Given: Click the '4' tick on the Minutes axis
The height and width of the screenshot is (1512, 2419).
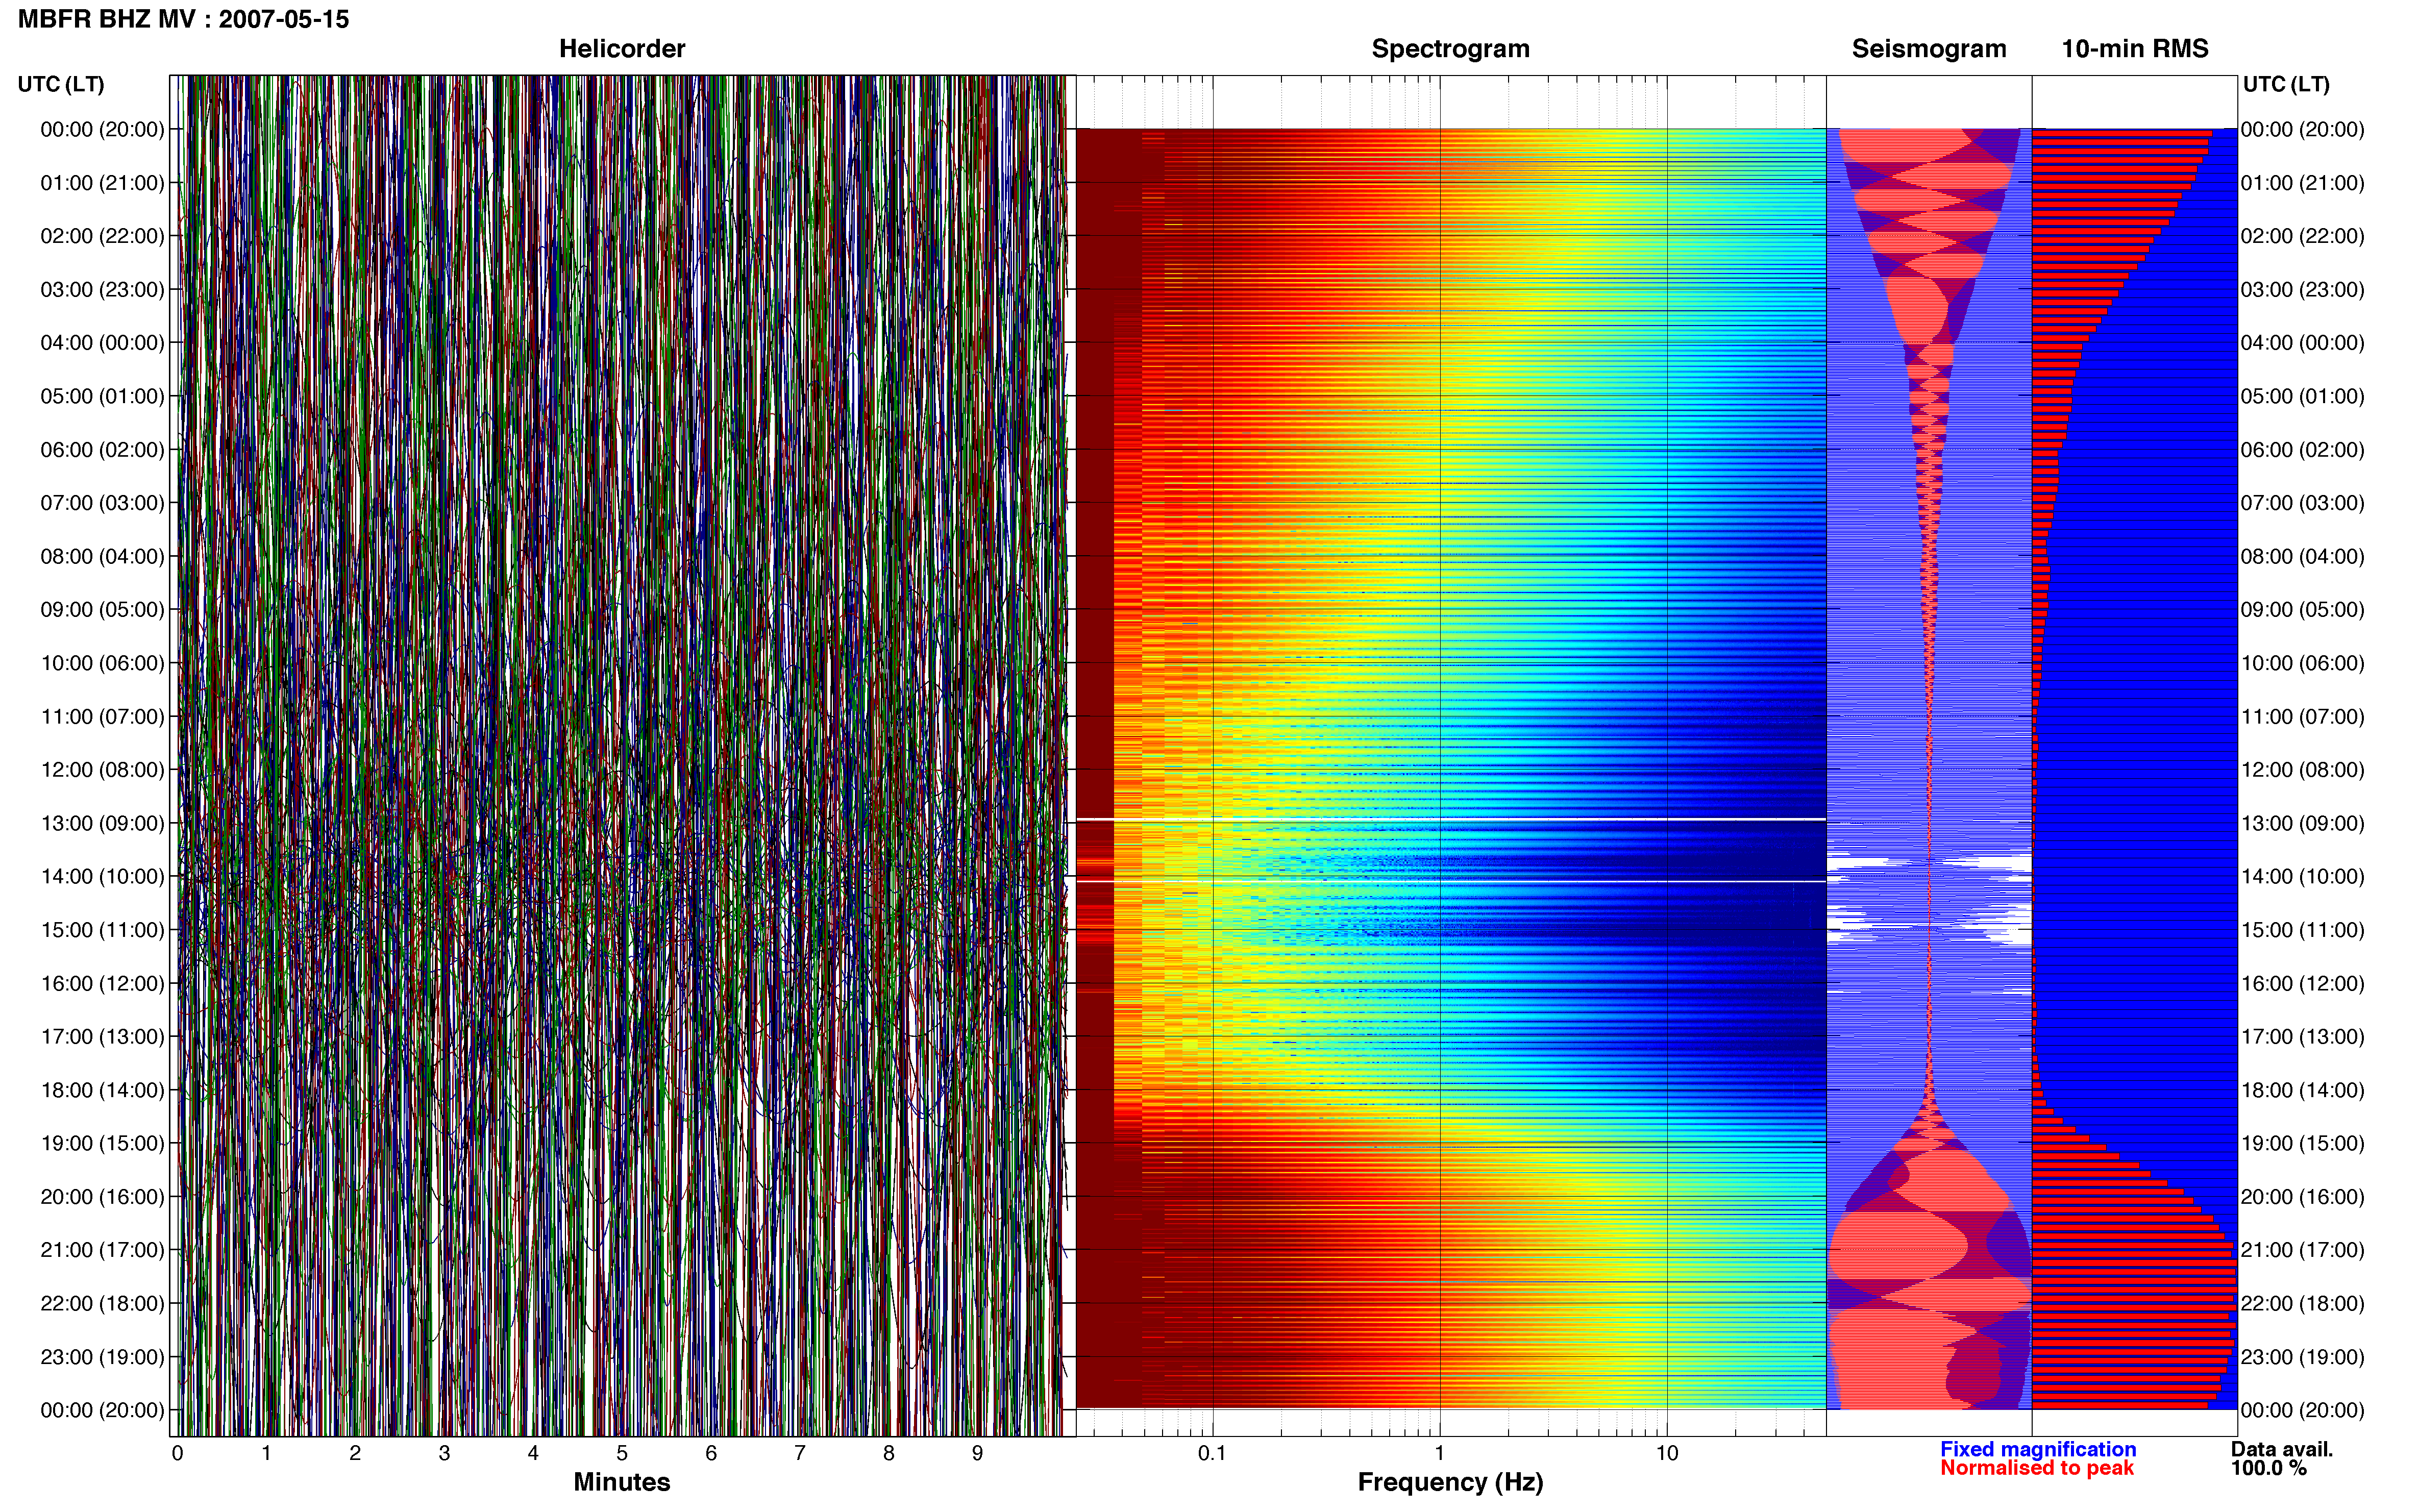Looking at the screenshot, I should point(533,1454).
